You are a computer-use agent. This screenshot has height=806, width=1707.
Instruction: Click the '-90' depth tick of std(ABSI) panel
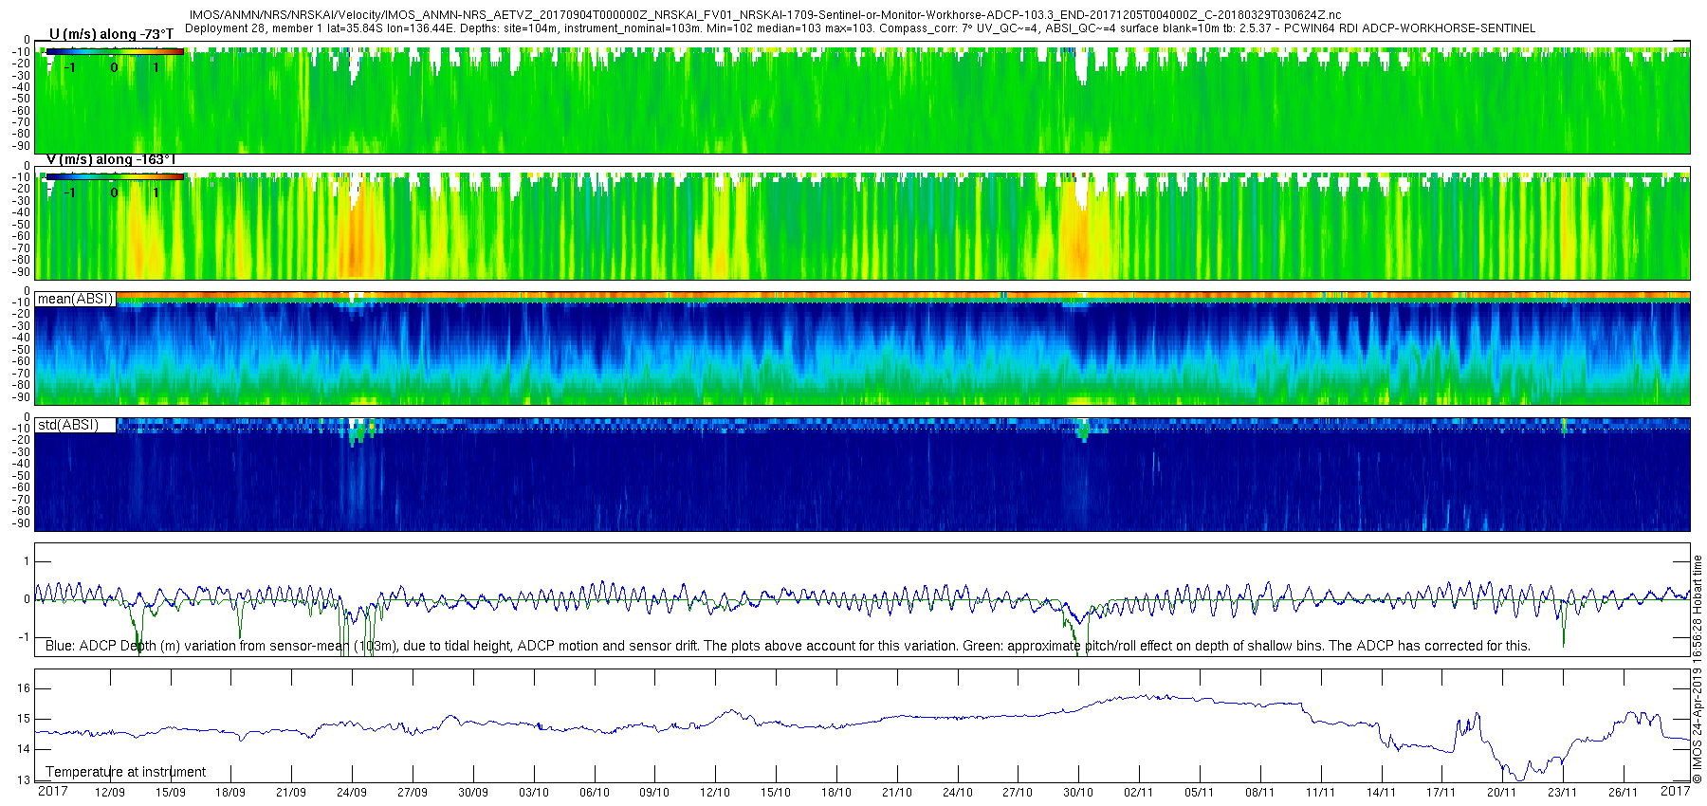pos(22,523)
